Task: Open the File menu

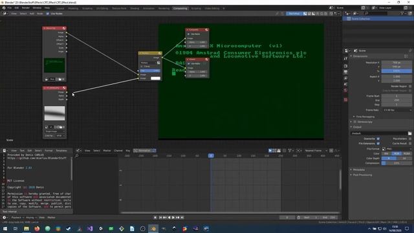Action: [x=10, y=8]
